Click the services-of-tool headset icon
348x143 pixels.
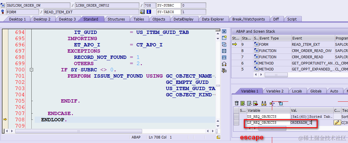pos(224,64)
